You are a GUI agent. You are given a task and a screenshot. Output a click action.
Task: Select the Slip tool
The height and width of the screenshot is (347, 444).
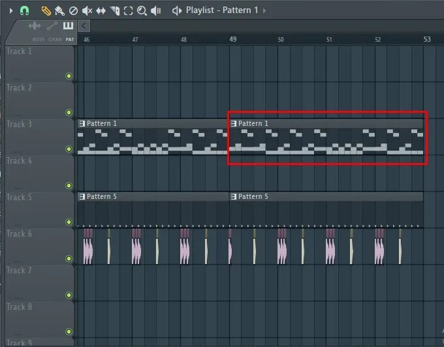[101, 10]
